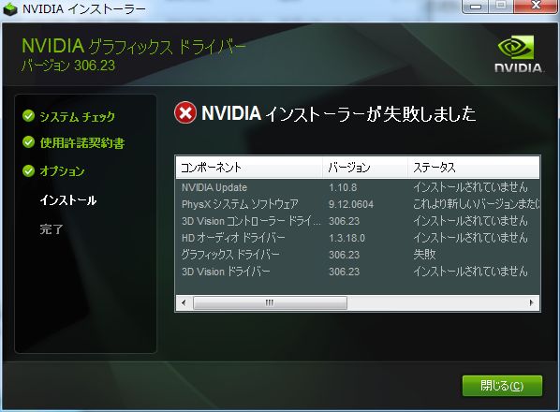This screenshot has height=412, width=560.
Task: Click the ステータス column header
Action: tap(473, 168)
